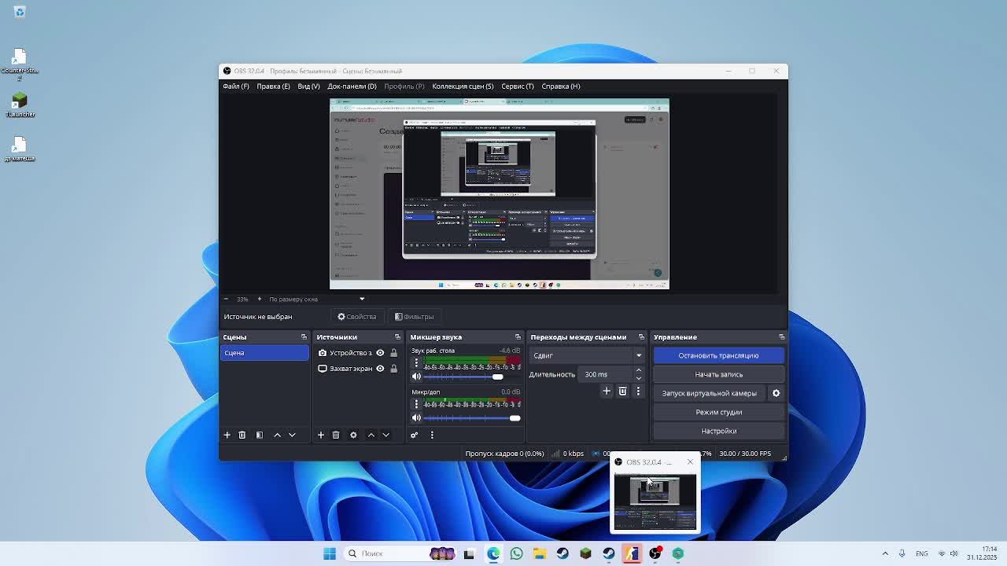The image size is (1007, 566).
Task: Toggle visibility of 'Устройство з' source
Action: (x=380, y=353)
